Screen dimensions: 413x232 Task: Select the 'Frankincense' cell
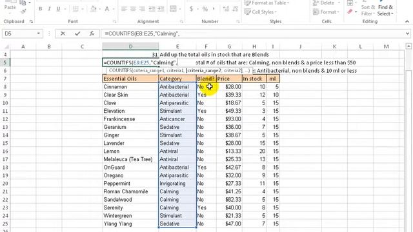[130, 119]
